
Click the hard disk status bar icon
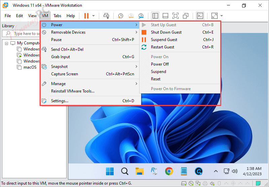coord(184,184)
